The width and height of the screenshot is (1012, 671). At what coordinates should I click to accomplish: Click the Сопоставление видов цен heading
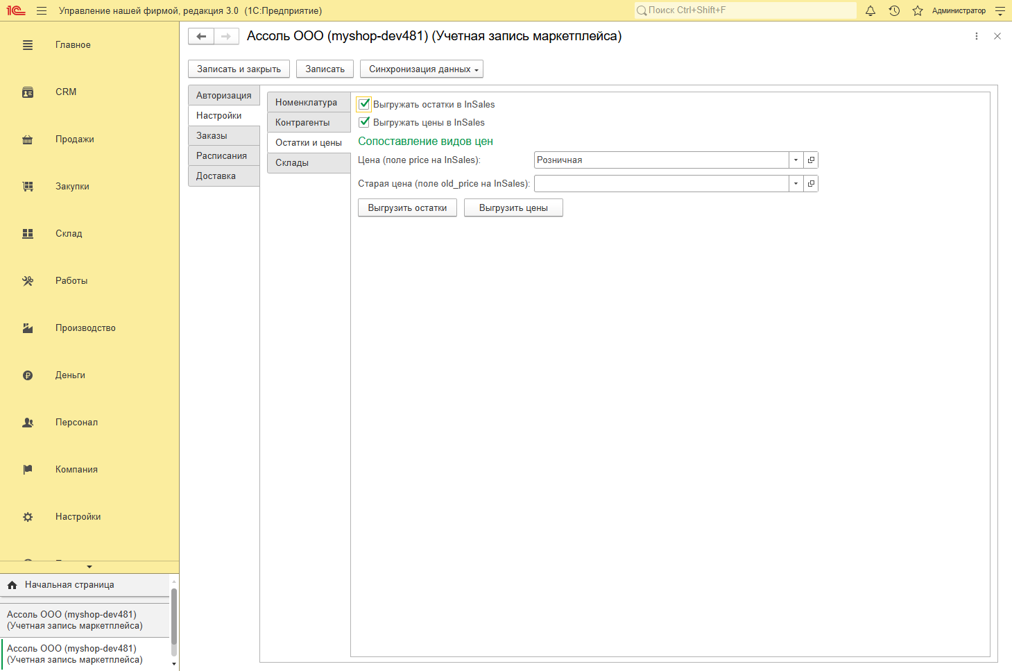click(425, 142)
